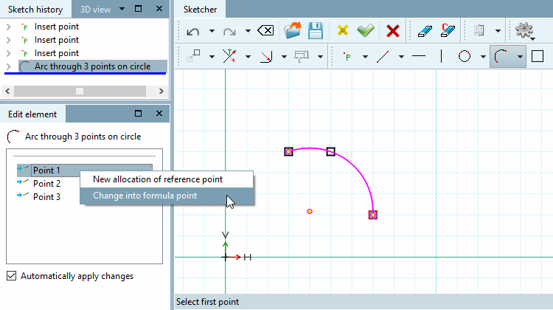Image resolution: width=553 pixels, height=310 pixels.
Task: Click the arc center point marker
Action: coord(309,212)
